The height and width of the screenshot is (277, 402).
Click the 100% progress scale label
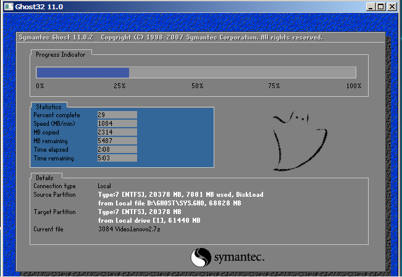tap(354, 86)
